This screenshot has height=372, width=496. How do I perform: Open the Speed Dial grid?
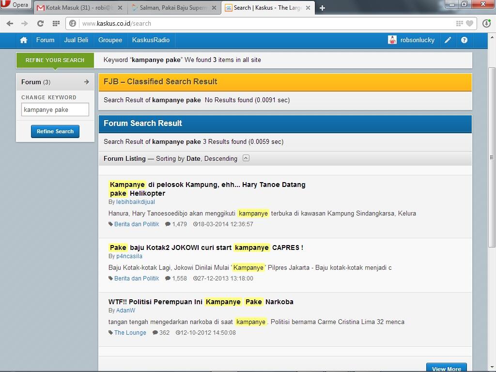[x=56, y=23]
